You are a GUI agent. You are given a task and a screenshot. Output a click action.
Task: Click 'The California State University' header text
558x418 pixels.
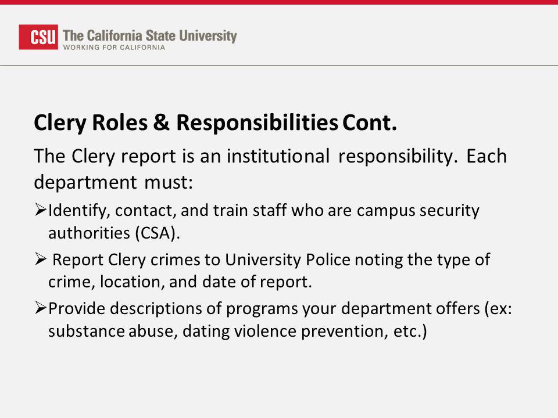click(x=150, y=36)
